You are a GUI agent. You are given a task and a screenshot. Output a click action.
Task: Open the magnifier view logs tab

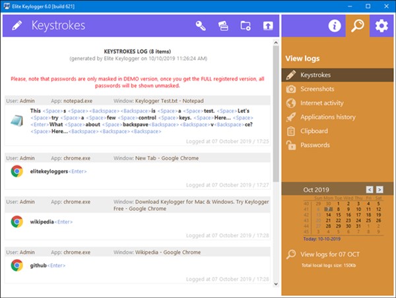click(358, 26)
